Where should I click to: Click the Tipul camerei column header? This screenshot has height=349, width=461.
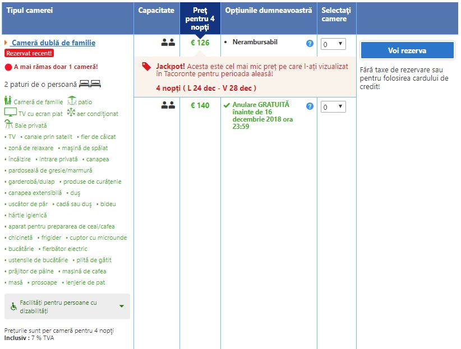[30, 11]
